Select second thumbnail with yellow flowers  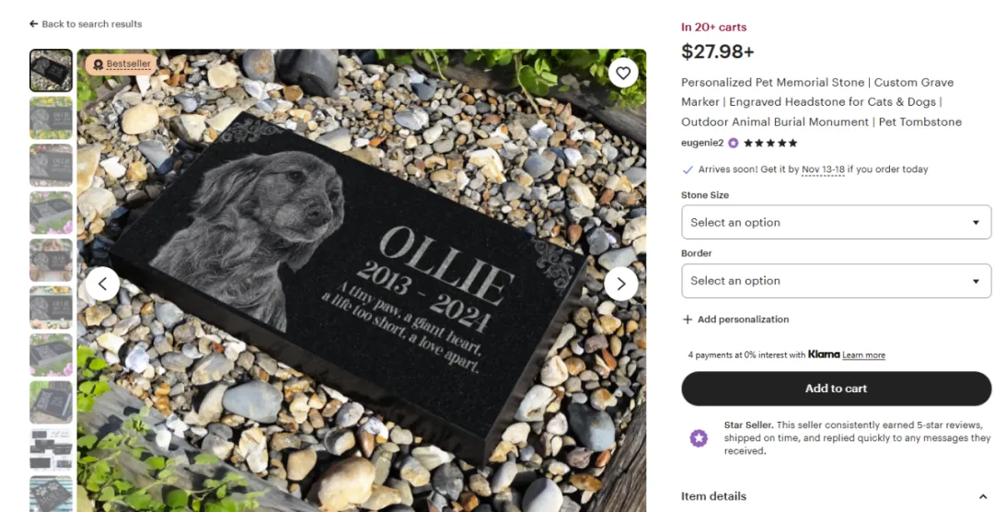tap(52, 118)
